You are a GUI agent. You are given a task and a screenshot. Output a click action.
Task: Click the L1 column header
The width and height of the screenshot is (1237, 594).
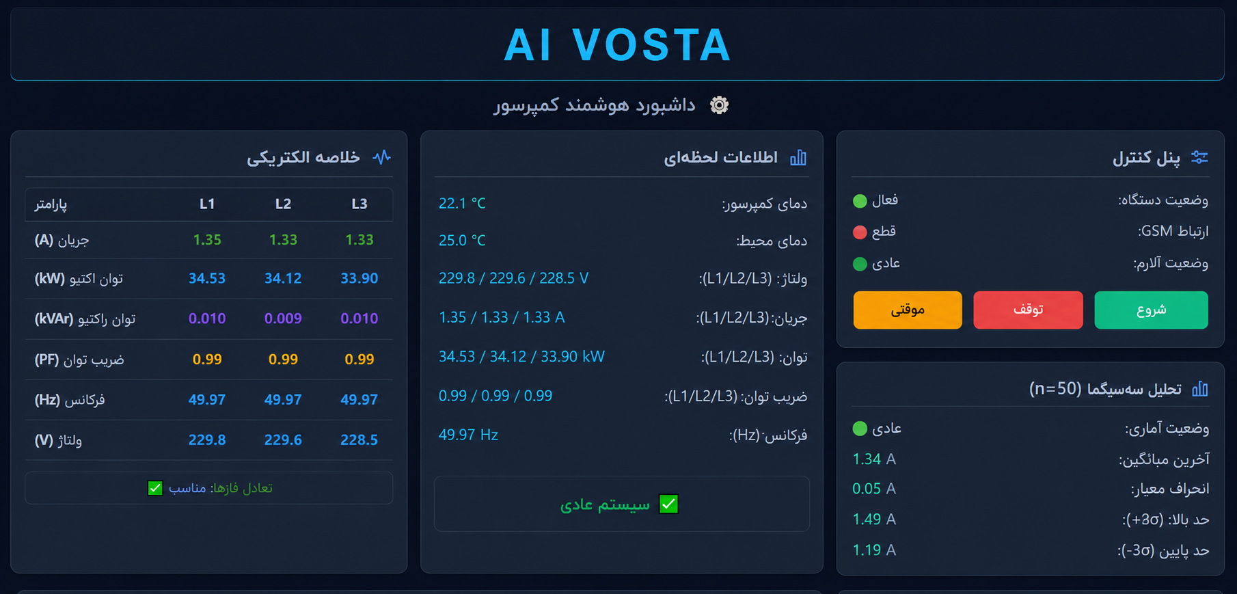(207, 204)
